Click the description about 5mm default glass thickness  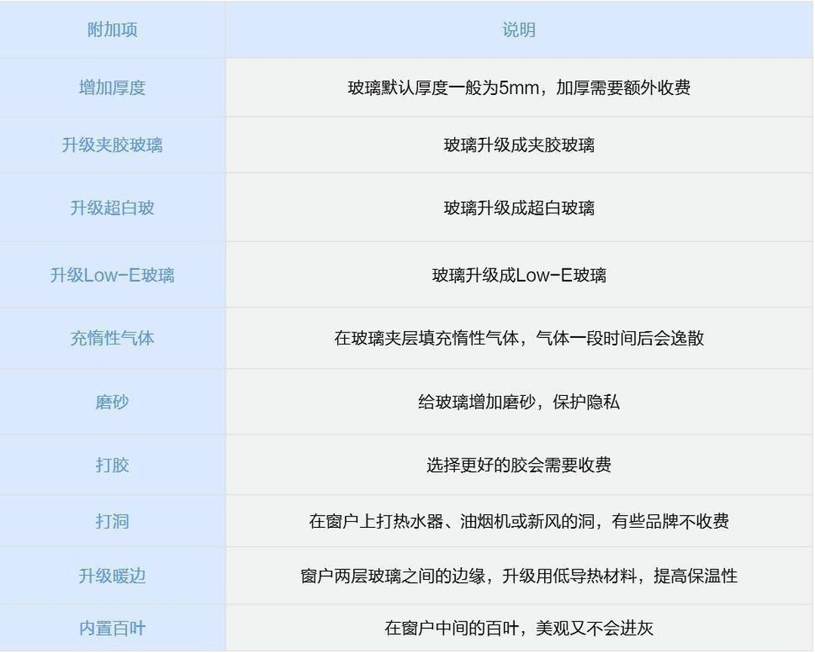518,87
